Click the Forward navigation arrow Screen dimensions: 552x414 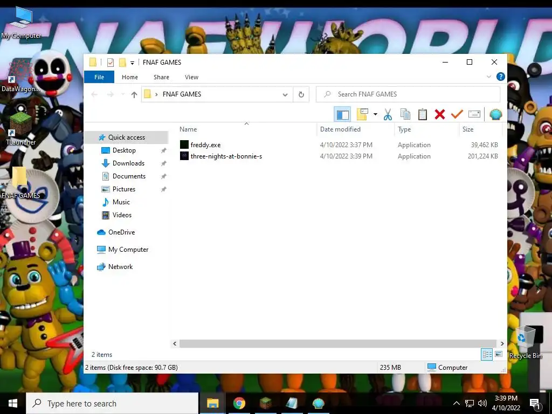(110, 94)
